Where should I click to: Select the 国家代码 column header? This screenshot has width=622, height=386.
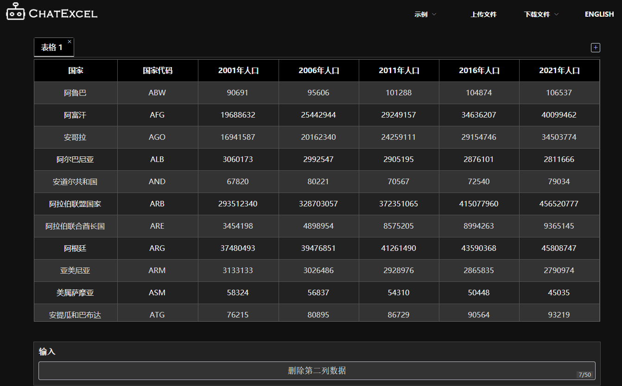pyautogui.click(x=157, y=71)
